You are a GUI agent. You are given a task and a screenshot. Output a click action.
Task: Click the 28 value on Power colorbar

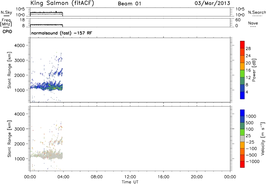(248, 48)
